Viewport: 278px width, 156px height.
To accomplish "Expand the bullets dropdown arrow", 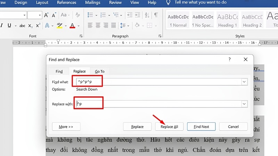I will point(96,15).
